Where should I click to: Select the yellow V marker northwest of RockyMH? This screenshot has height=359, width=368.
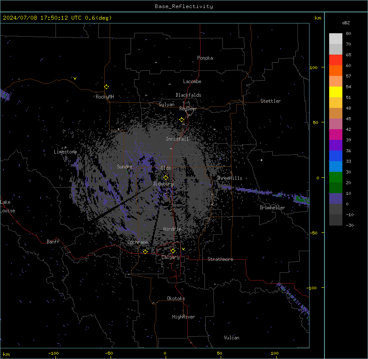[x=75, y=78]
